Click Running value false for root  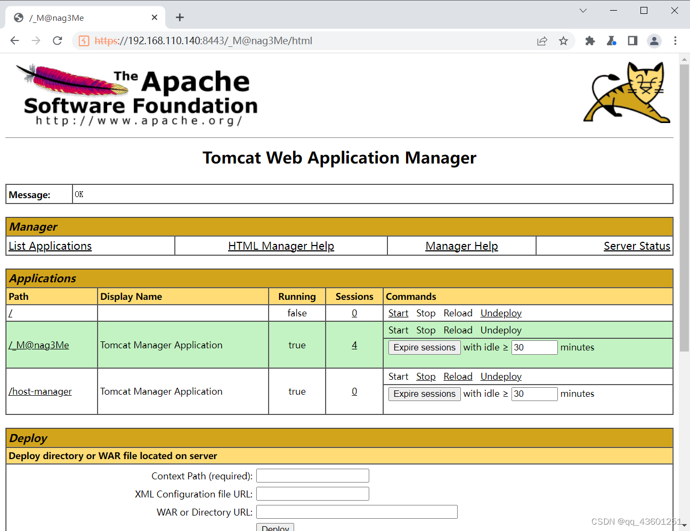click(x=297, y=313)
